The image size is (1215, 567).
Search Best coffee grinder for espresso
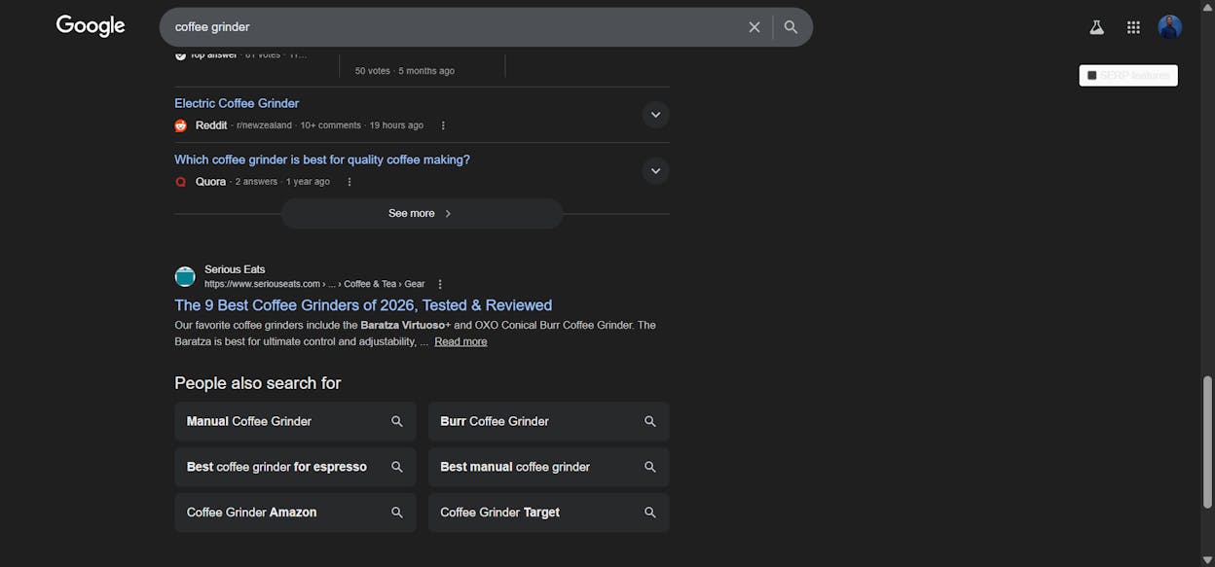click(x=295, y=467)
